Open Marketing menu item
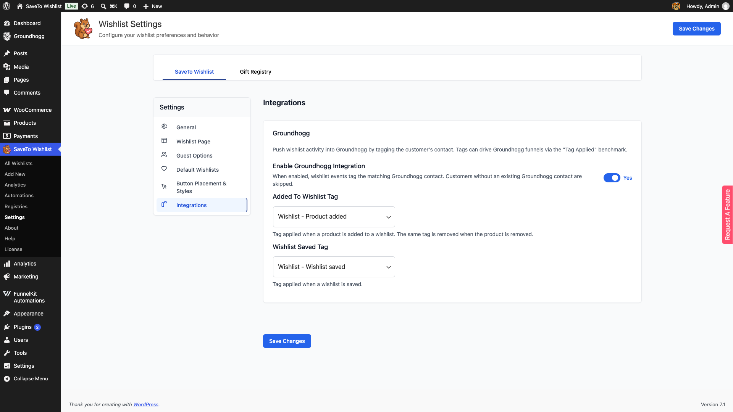733x412 pixels. point(31,277)
